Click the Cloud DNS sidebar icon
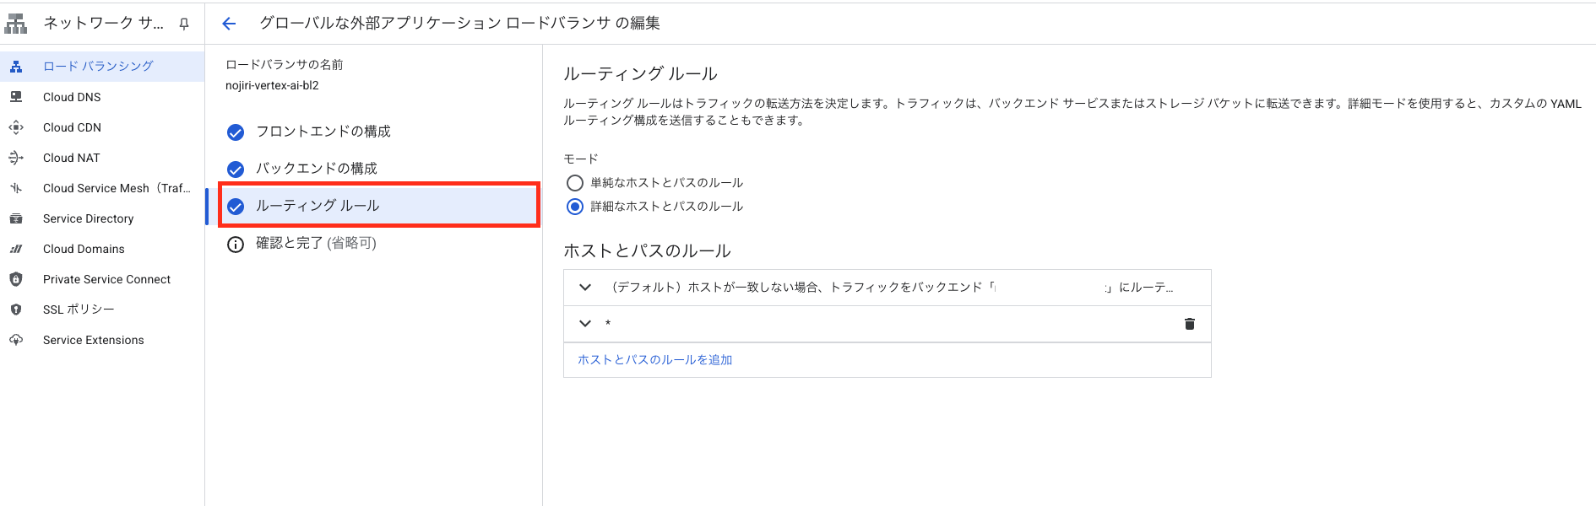The image size is (1596, 506). (16, 97)
